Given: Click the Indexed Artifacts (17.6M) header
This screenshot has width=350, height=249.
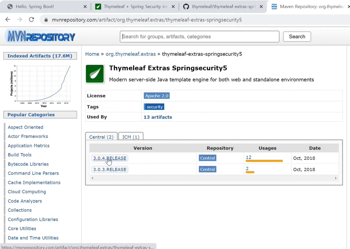Looking at the screenshot, I should tap(40, 56).
